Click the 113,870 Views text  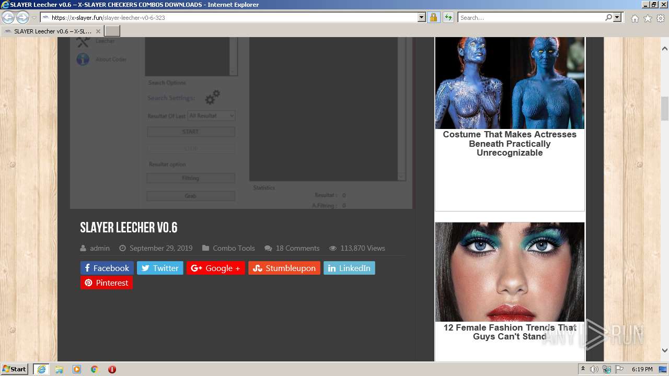[363, 248]
